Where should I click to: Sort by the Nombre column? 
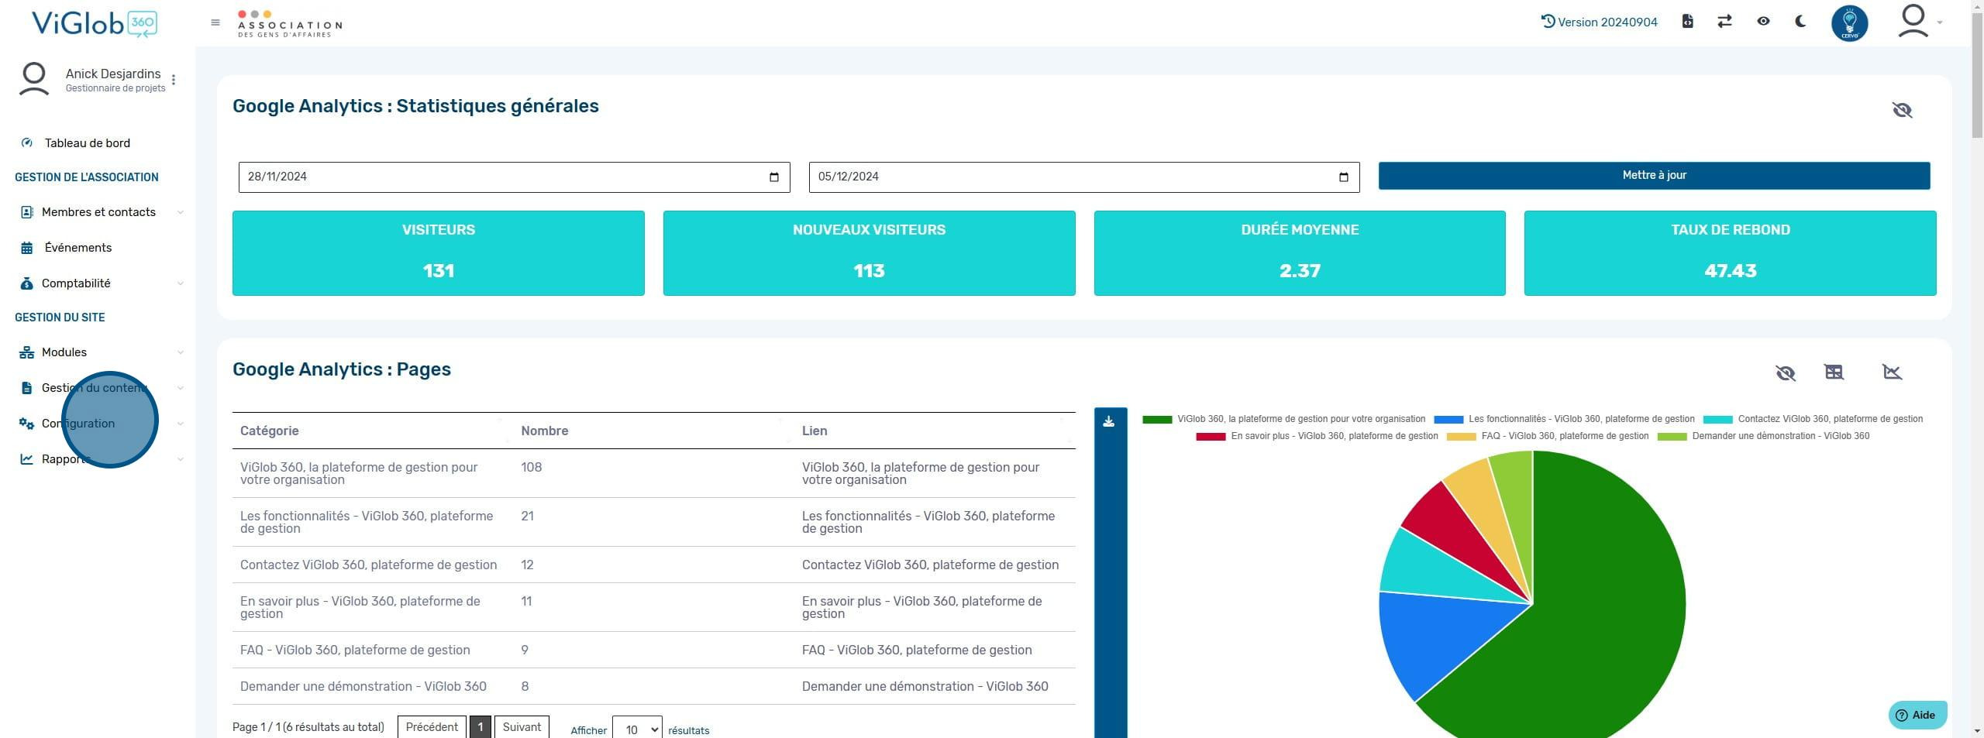(x=653, y=431)
